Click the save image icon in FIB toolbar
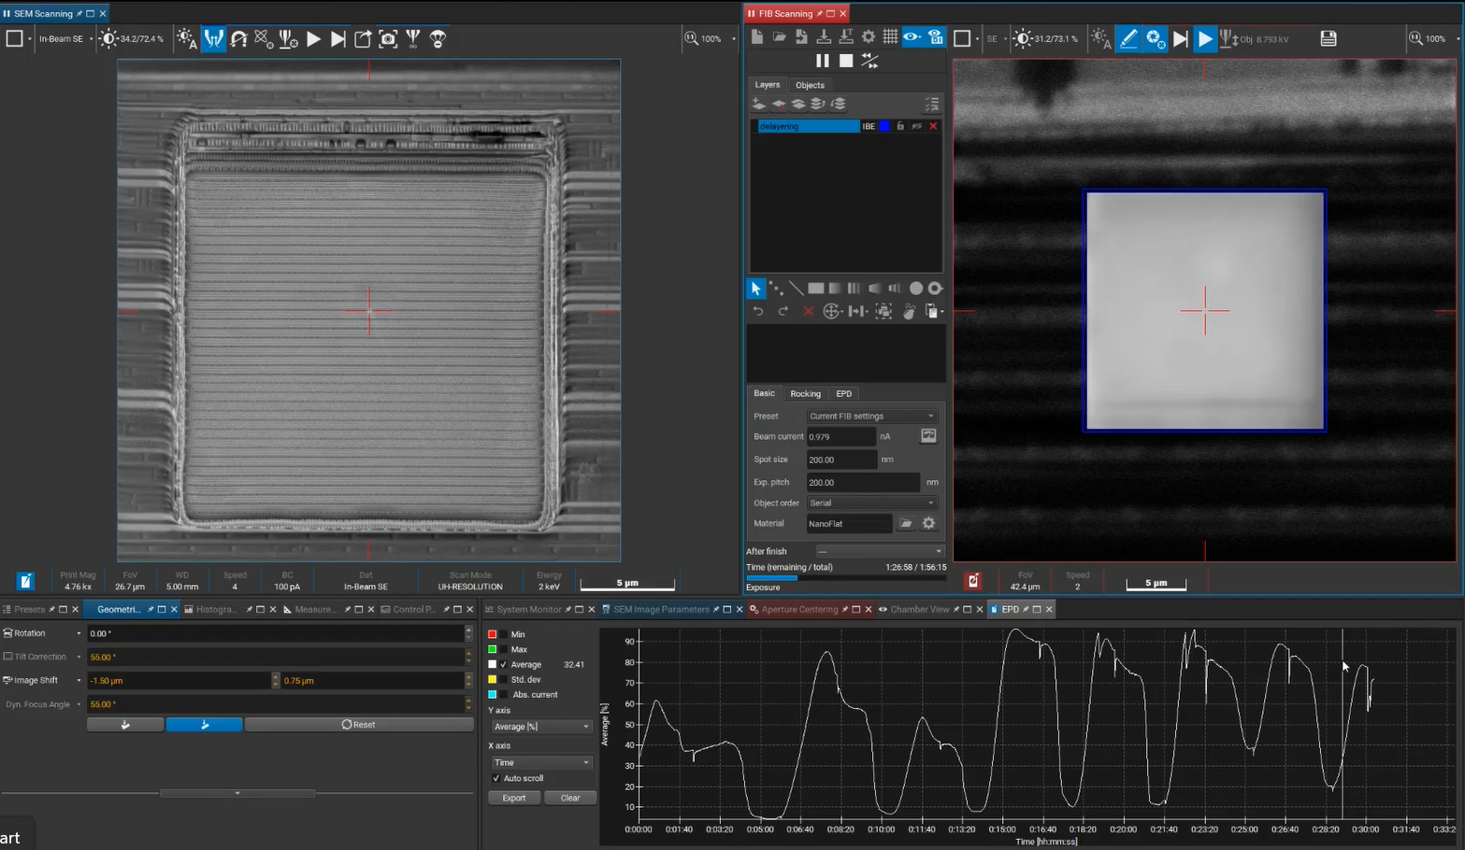The height and width of the screenshot is (850, 1465). point(1327,38)
